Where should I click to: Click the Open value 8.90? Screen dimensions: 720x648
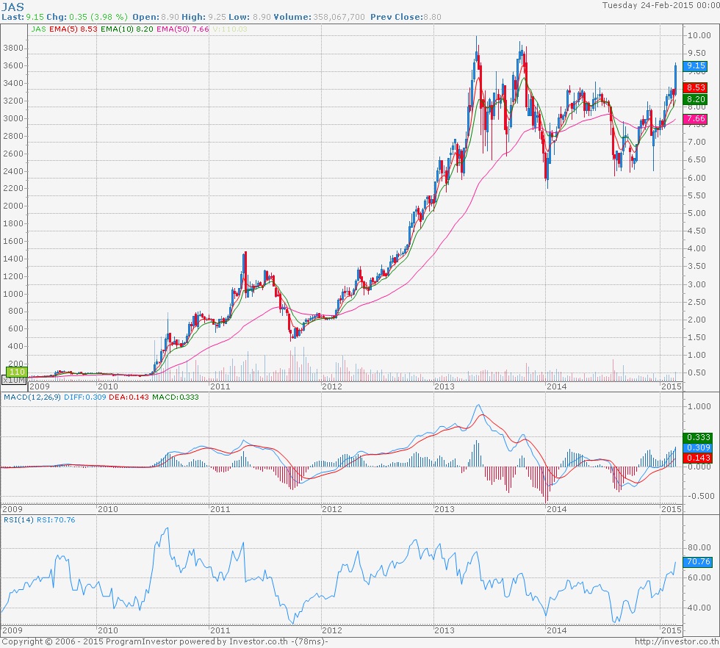point(170,17)
